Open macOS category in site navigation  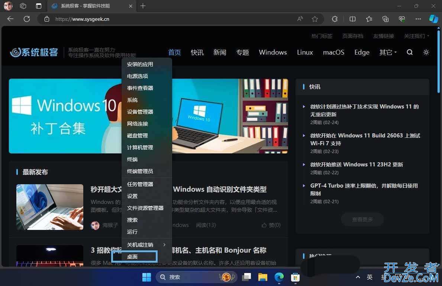click(333, 52)
